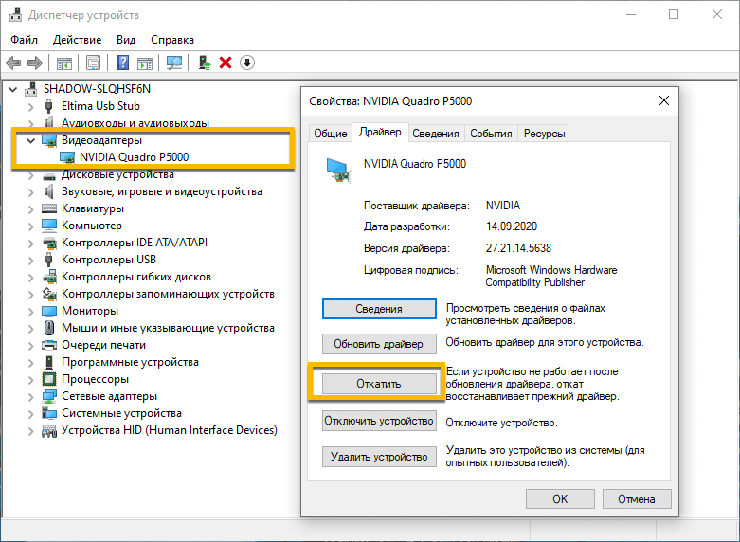Click the Звуковые устройства speaker icon
Image resolution: width=740 pixels, height=542 pixels.
click(48, 191)
